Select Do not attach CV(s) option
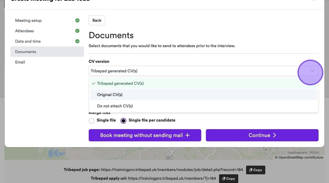Viewport: 329px width, 183px height. tap(115, 106)
